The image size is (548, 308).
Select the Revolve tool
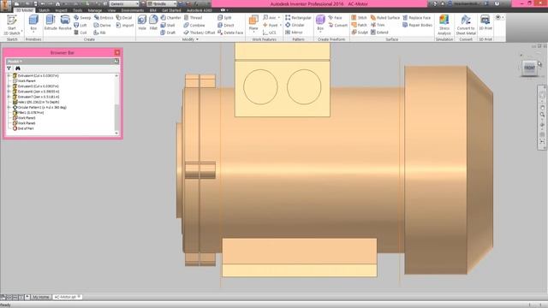pyautogui.click(x=65, y=23)
